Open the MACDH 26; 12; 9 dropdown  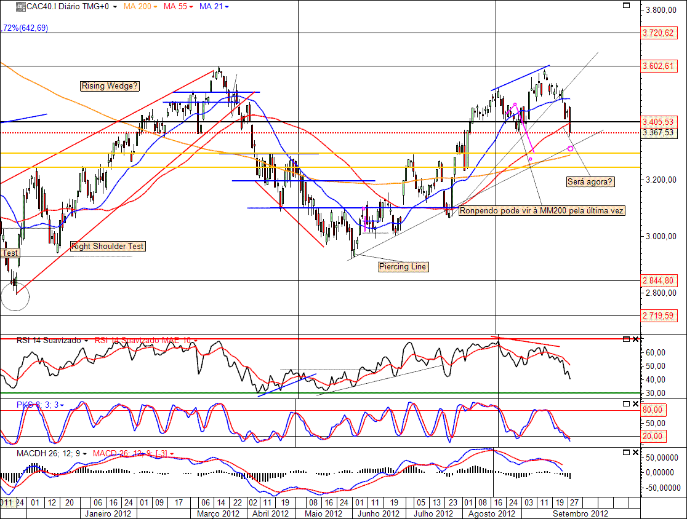[84, 454]
